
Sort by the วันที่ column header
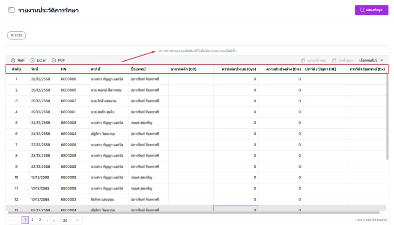(35, 69)
